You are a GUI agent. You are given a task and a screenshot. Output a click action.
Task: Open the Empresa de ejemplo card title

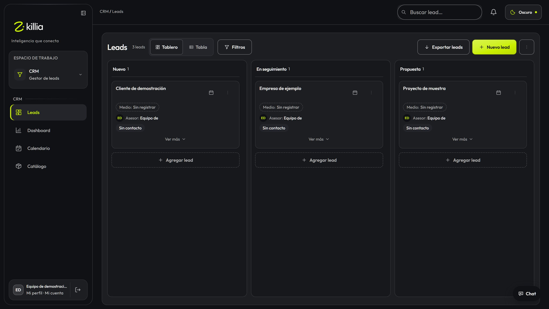280,88
